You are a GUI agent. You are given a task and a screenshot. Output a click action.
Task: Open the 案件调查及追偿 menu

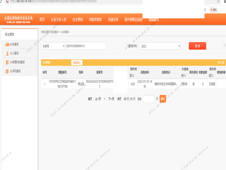[133, 19]
